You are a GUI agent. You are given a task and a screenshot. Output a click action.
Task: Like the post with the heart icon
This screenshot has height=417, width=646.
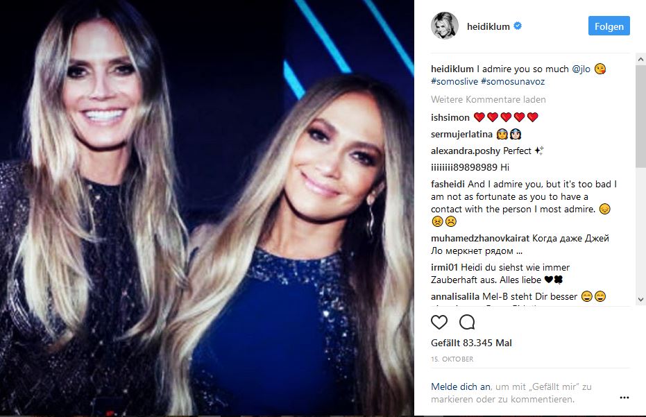439,322
